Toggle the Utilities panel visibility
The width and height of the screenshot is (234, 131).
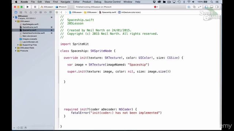(217, 7)
